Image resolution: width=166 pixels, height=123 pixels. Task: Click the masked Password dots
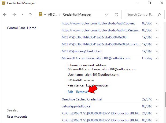coord(89,80)
